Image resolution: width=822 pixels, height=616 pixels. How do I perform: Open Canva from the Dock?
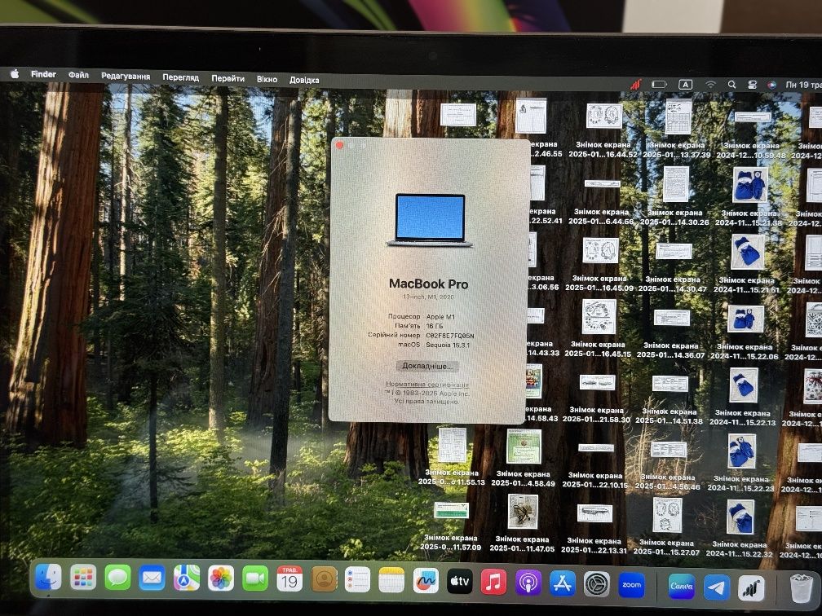(x=682, y=586)
